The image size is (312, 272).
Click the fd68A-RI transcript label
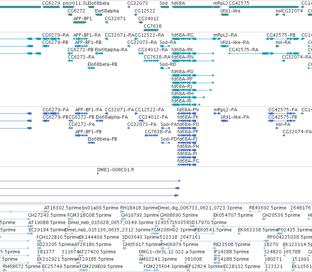pyautogui.click(x=181, y=101)
